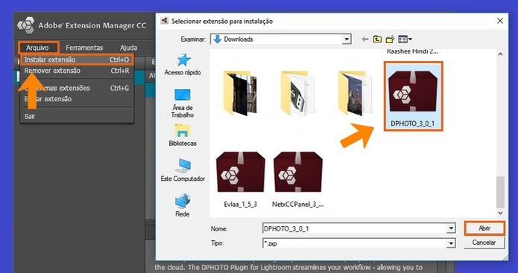
Task: Select the Evlaa_1_5_3 extension file
Action: click(x=241, y=180)
